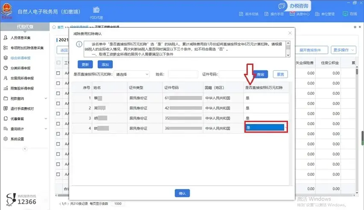The width and height of the screenshot is (364, 210).
Task: Select 人员信息采集 in the sidebar
Action: click(x=21, y=38)
